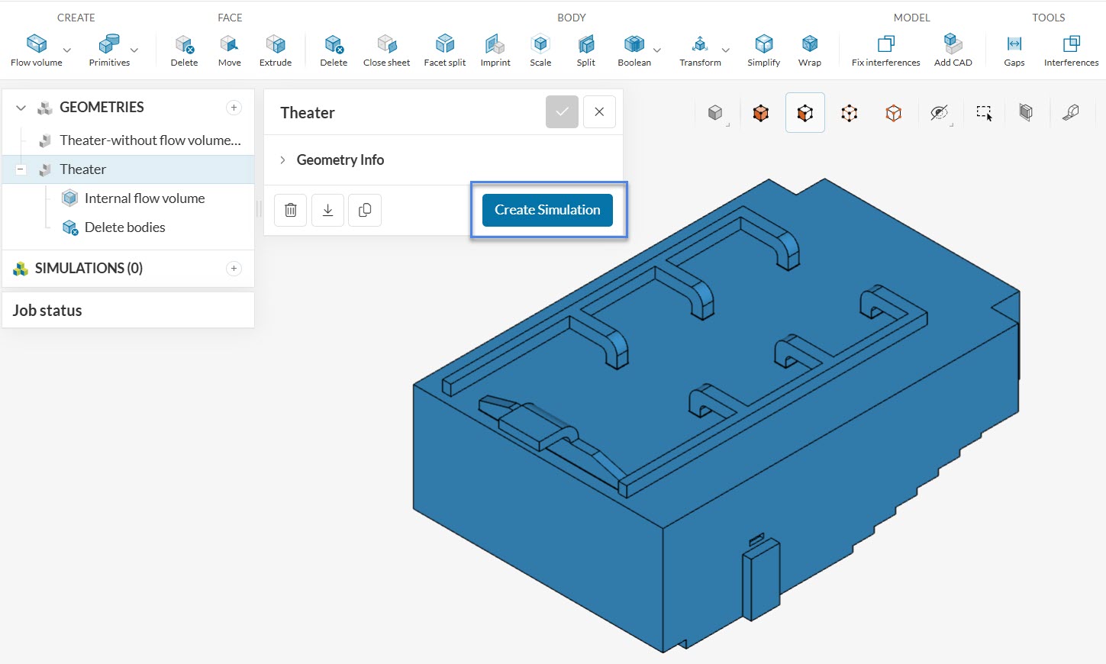
Task: Select the Theater geometry item
Action: click(x=128, y=169)
